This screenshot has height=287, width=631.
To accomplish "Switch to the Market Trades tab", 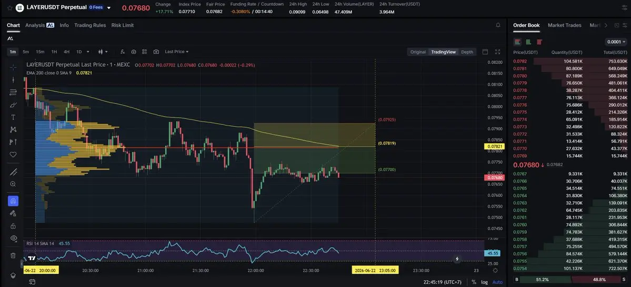I will coord(564,25).
